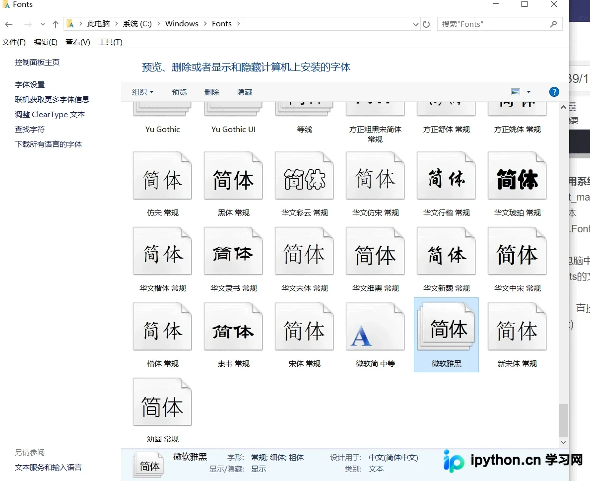This screenshot has width=590, height=481.
Task: Select the 华文仿宋 常规 font icon
Action: click(375, 175)
